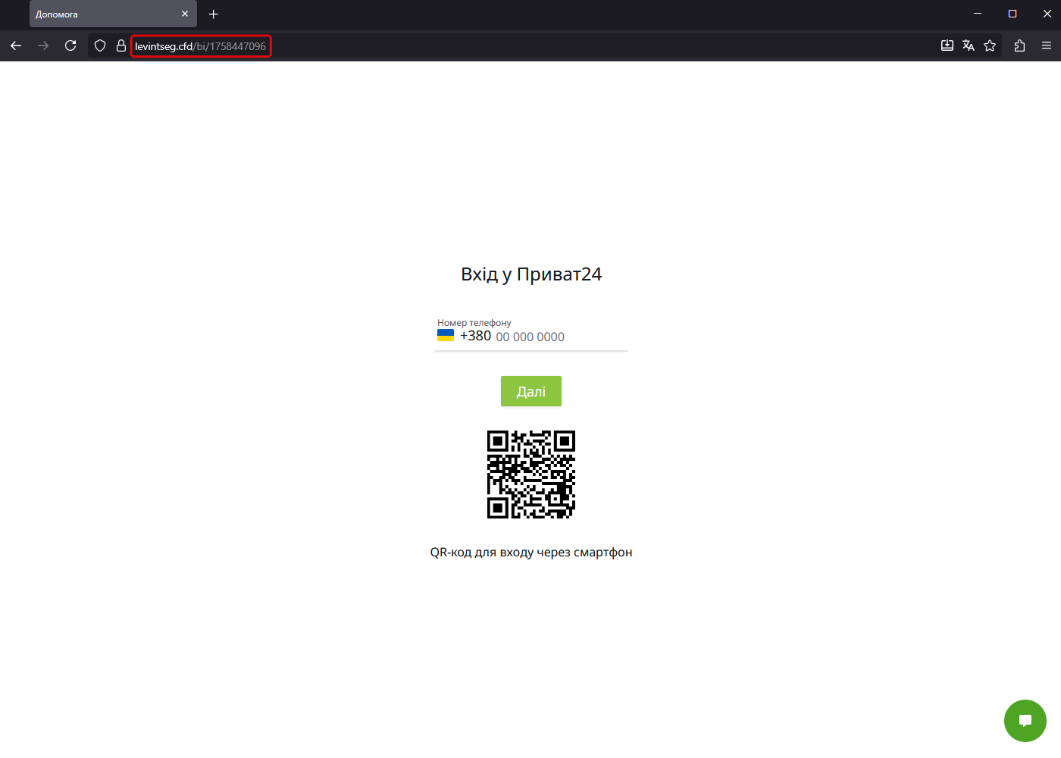Click the translate page icon
1061x758 pixels.
(x=969, y=46)
